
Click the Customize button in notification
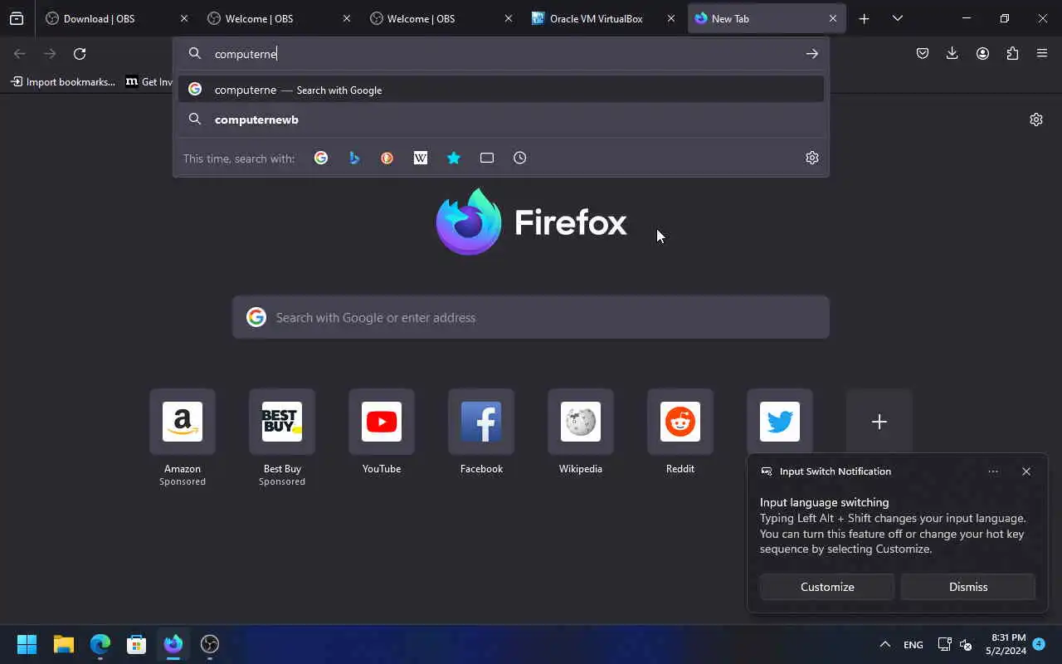[827, 587]
